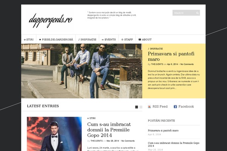The image size is (227, 151).
Task: Click the Facebook icon
Action: 175,106
